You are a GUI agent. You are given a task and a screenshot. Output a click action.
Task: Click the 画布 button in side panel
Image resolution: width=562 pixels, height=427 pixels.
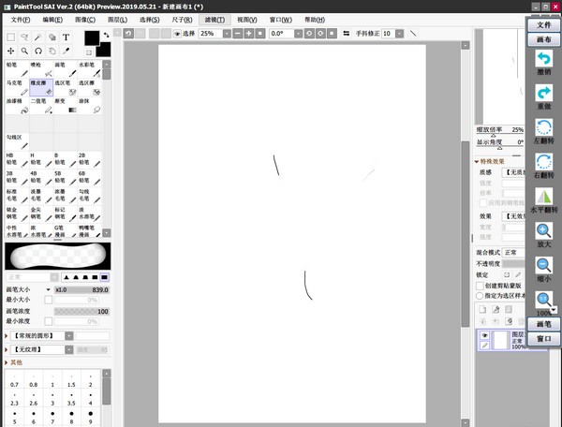click(543, 39)
